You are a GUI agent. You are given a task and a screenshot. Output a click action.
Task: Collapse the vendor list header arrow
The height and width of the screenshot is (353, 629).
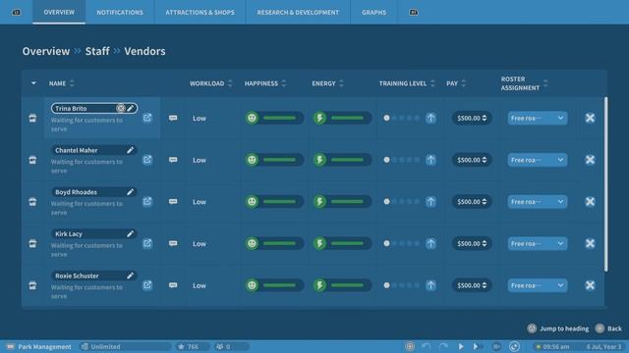pos(33,83)
